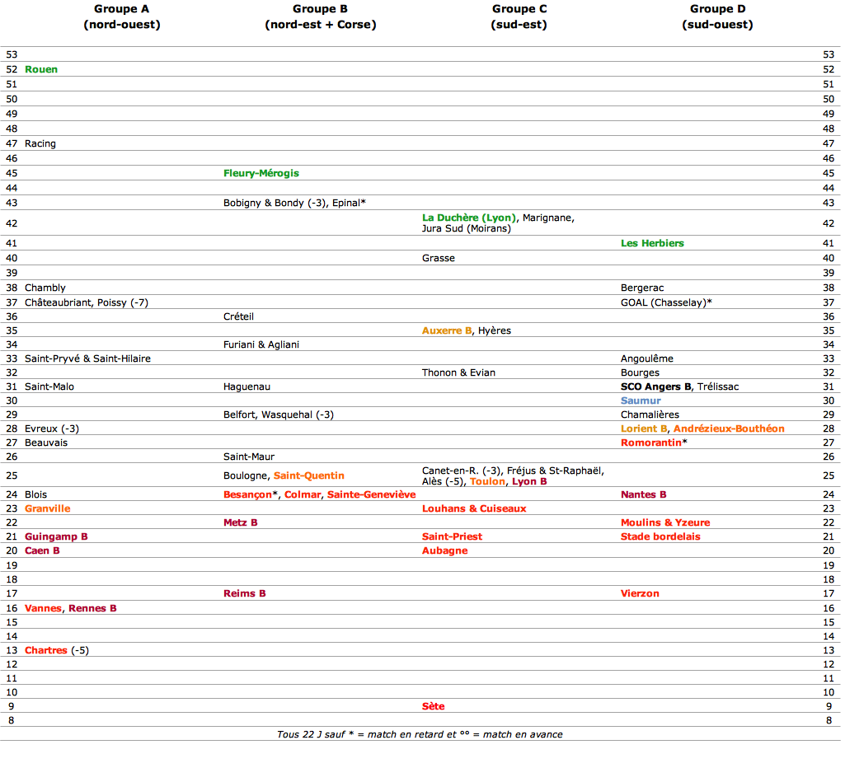
Task: Select Châteaubriant in row 37
Action: point(58,302)
